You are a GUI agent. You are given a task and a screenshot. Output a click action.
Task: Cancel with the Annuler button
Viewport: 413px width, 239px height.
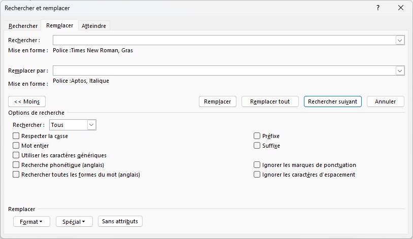coord(385,101)
